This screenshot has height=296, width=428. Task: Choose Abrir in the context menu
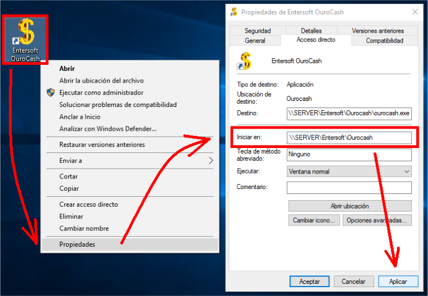130,69
